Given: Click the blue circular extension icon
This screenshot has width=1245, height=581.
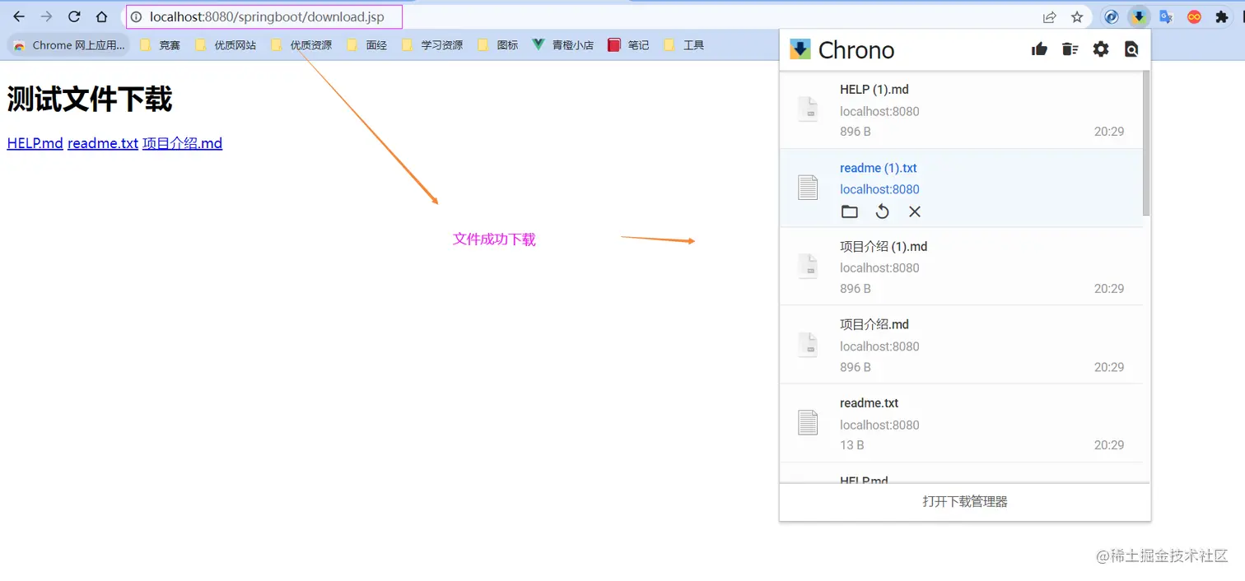Looking at the screenshot, I should click(x=1111, y=16).
